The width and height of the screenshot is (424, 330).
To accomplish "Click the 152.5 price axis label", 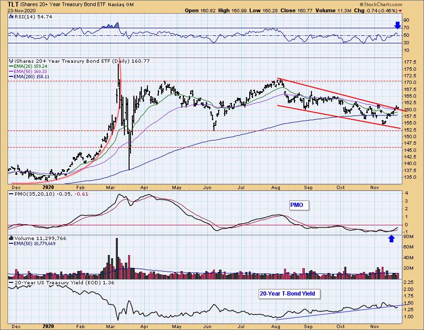I will 409,130.
